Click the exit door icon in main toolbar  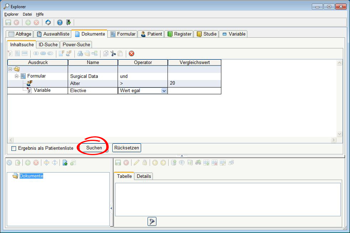point(68,22)
